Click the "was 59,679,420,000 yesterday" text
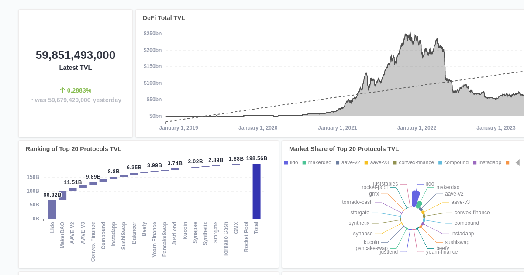The width and height of the screenshot is (524, 275). point(76,100)
